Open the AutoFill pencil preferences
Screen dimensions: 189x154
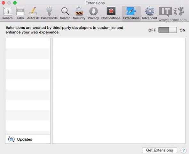(33, 13)
